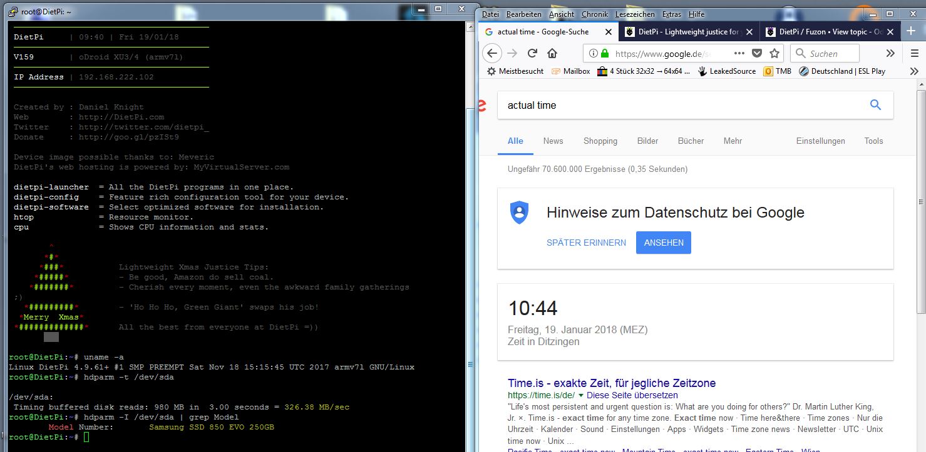Open the 4 Stück 32x32 bookmark
Viewport: 926px width, 452px height.
(x=644, y=71)
